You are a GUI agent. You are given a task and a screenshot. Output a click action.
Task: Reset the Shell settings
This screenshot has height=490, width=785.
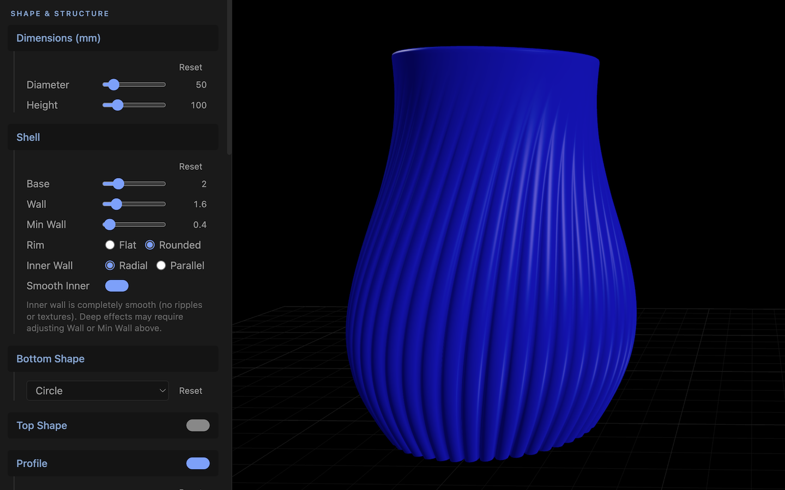tap(190, 167)
